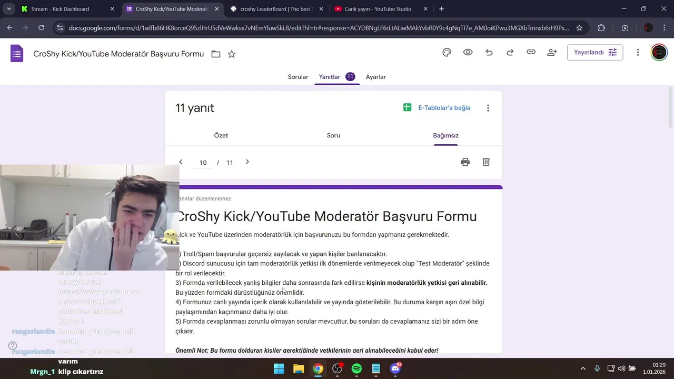
Task: Rename the form title in the header
Action: pos(118,54)
